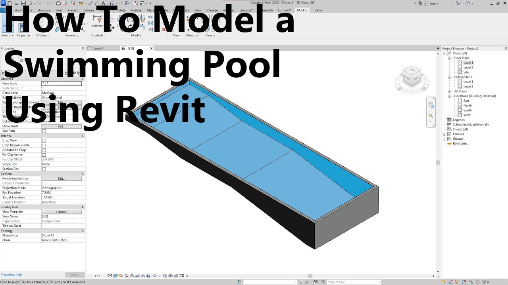Click the selection Filter funnel icon in status bar
The image size is (508, 285).
484,282
